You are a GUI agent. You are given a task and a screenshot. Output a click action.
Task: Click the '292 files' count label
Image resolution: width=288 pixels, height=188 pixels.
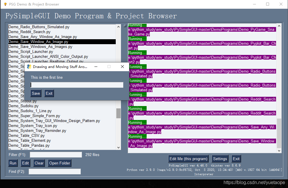click(x=92, y=155)
